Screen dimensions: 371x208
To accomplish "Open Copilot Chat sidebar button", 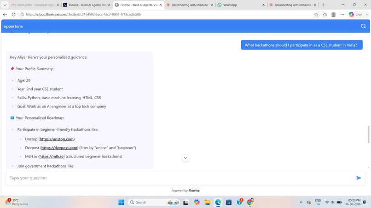I will (x=355, y=14).
